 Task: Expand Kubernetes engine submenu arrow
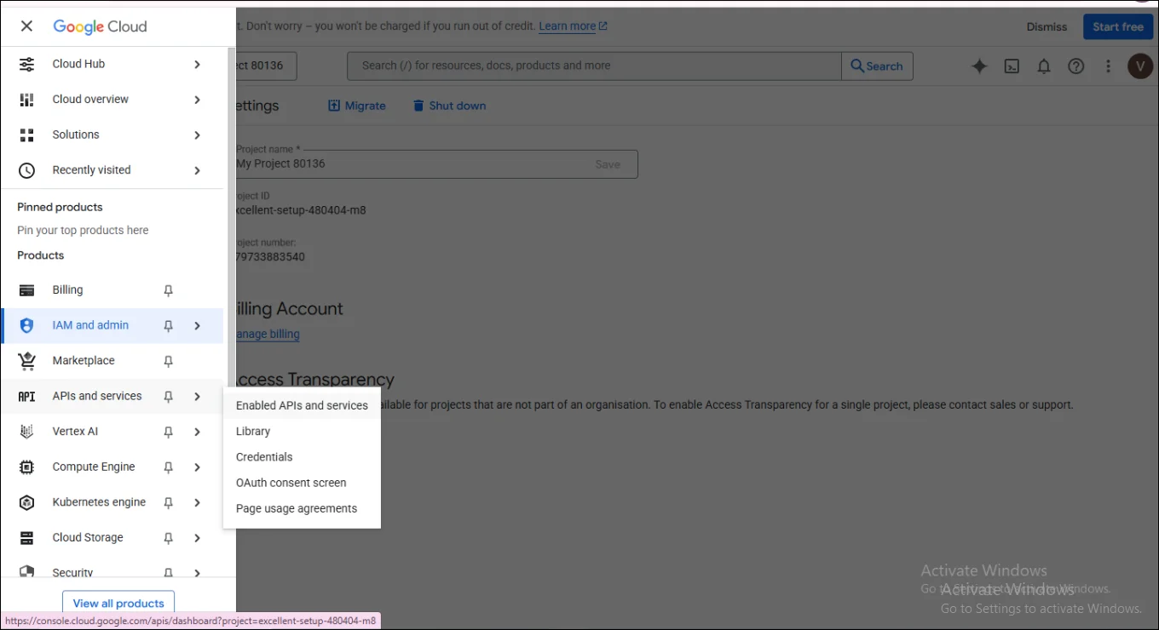click(x=197, y=502)
